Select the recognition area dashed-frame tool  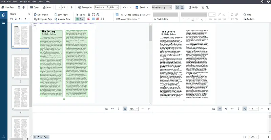[102, 19]
